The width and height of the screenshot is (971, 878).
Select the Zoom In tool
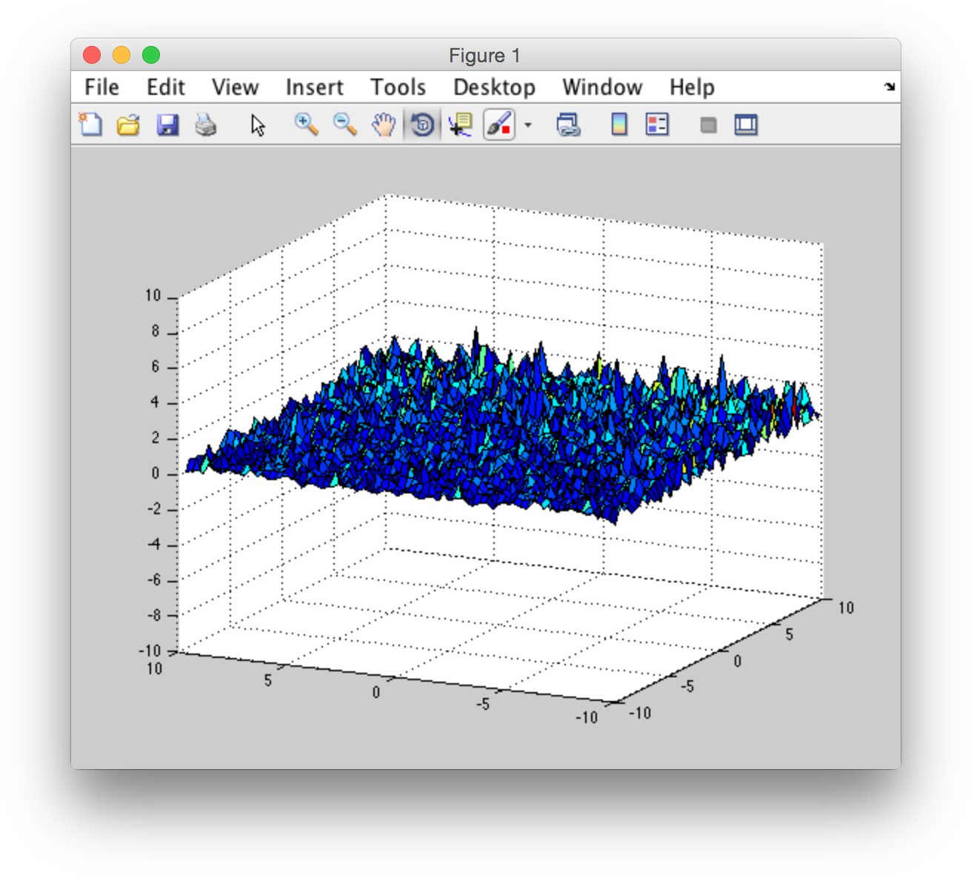306,124
